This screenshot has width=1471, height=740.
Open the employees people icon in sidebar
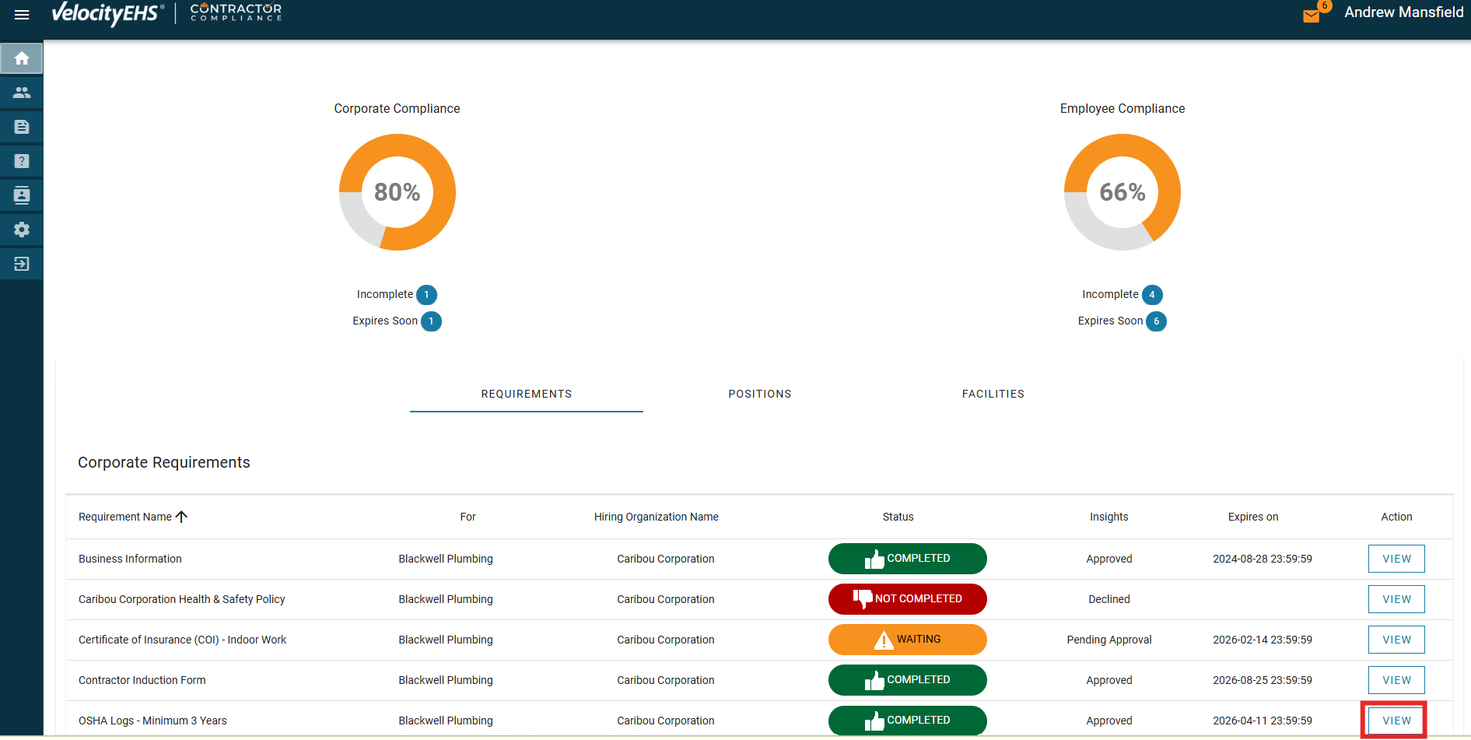click(22, 93)
